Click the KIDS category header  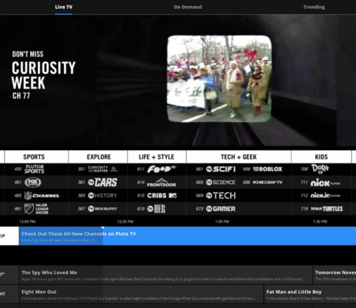coord(321,157)
